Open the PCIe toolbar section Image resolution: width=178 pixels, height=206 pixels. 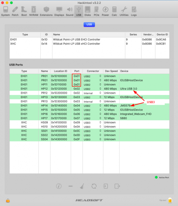click(97, 11)
